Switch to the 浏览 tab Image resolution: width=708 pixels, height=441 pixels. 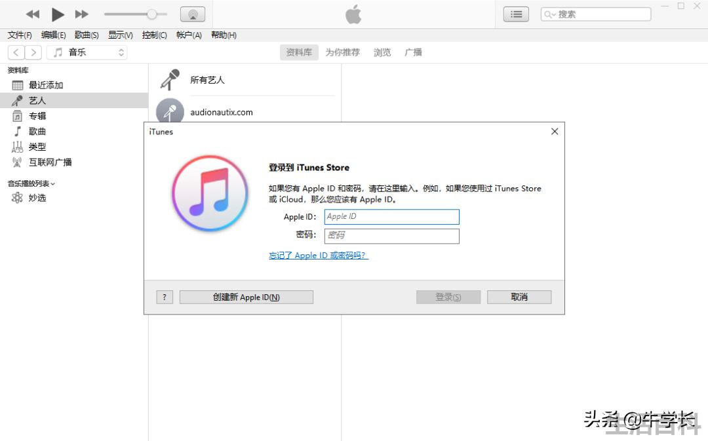382,52
